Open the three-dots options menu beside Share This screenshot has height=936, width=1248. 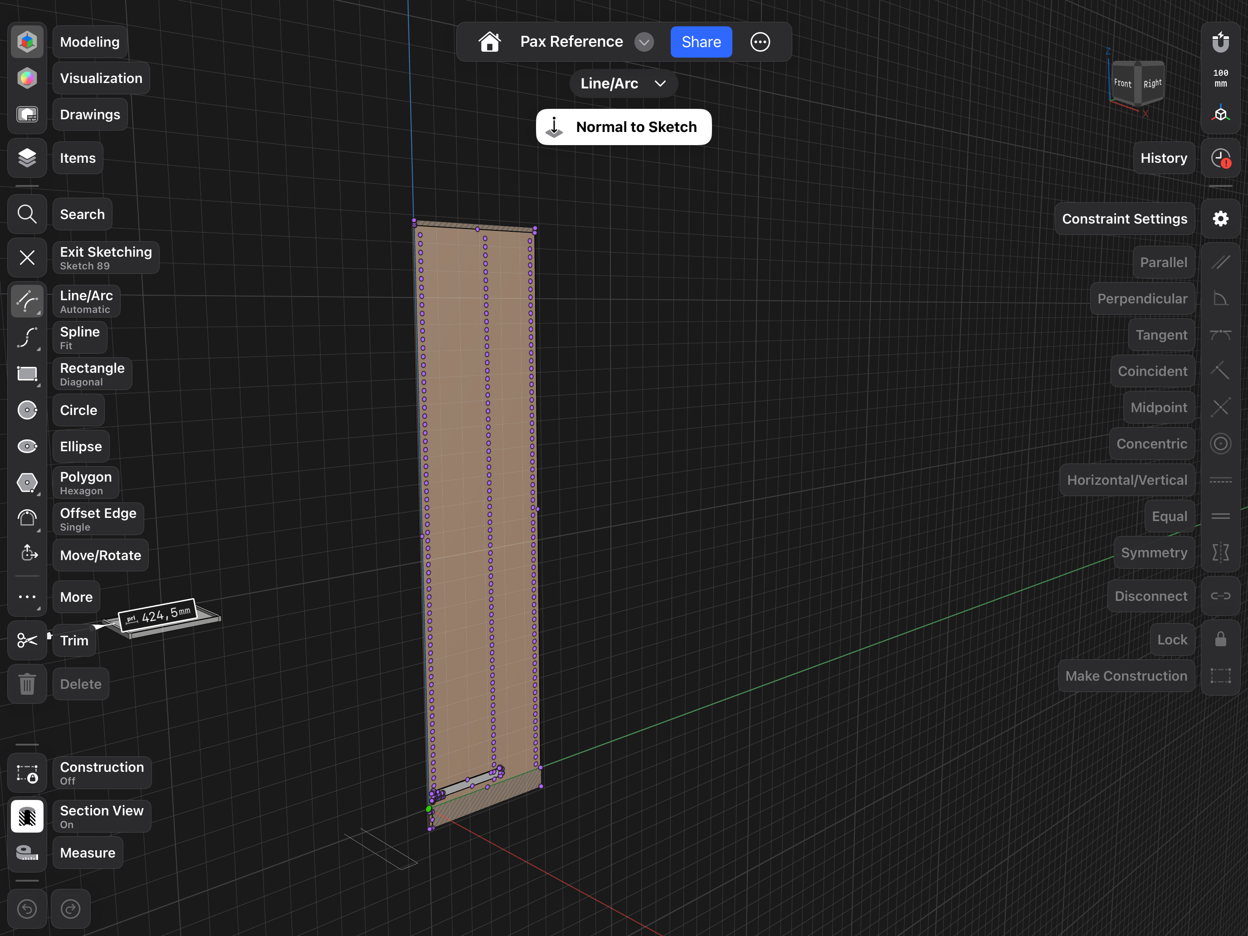point(760,42)
